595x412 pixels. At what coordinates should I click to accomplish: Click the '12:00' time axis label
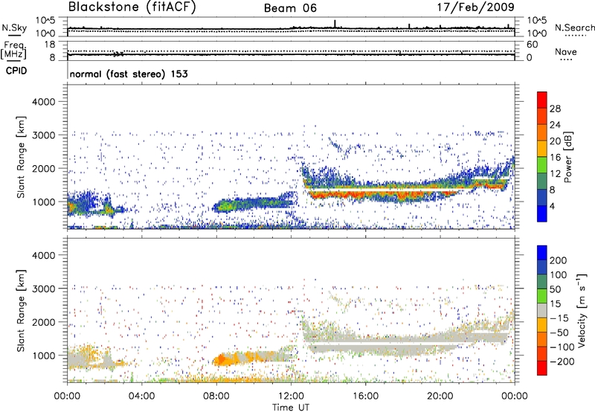291,396
